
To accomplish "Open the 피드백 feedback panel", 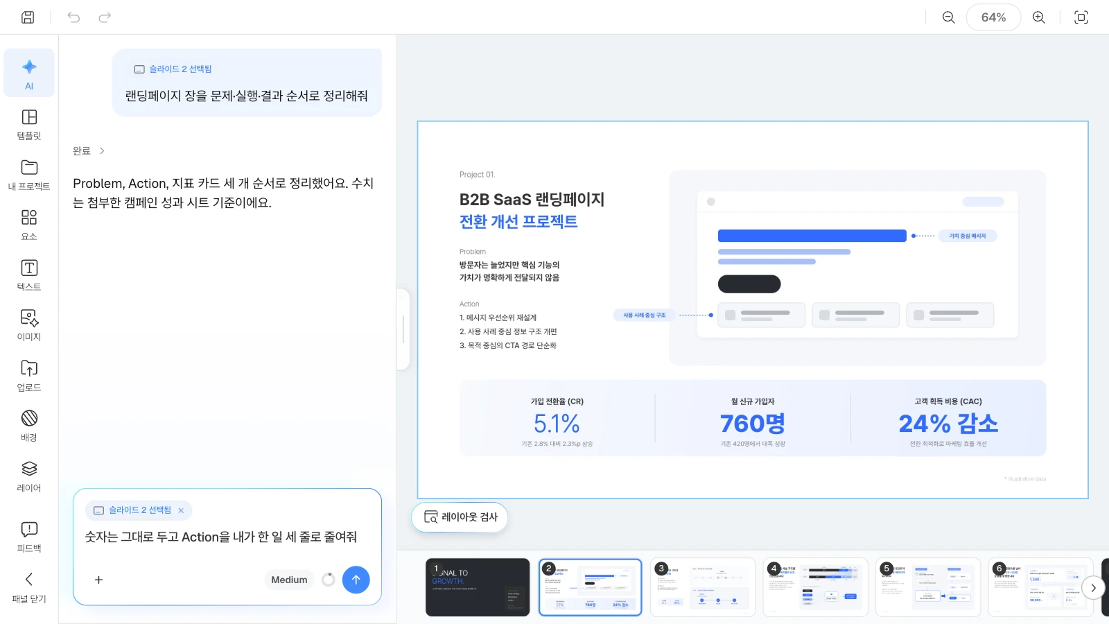I will click(x=29, y=537).
